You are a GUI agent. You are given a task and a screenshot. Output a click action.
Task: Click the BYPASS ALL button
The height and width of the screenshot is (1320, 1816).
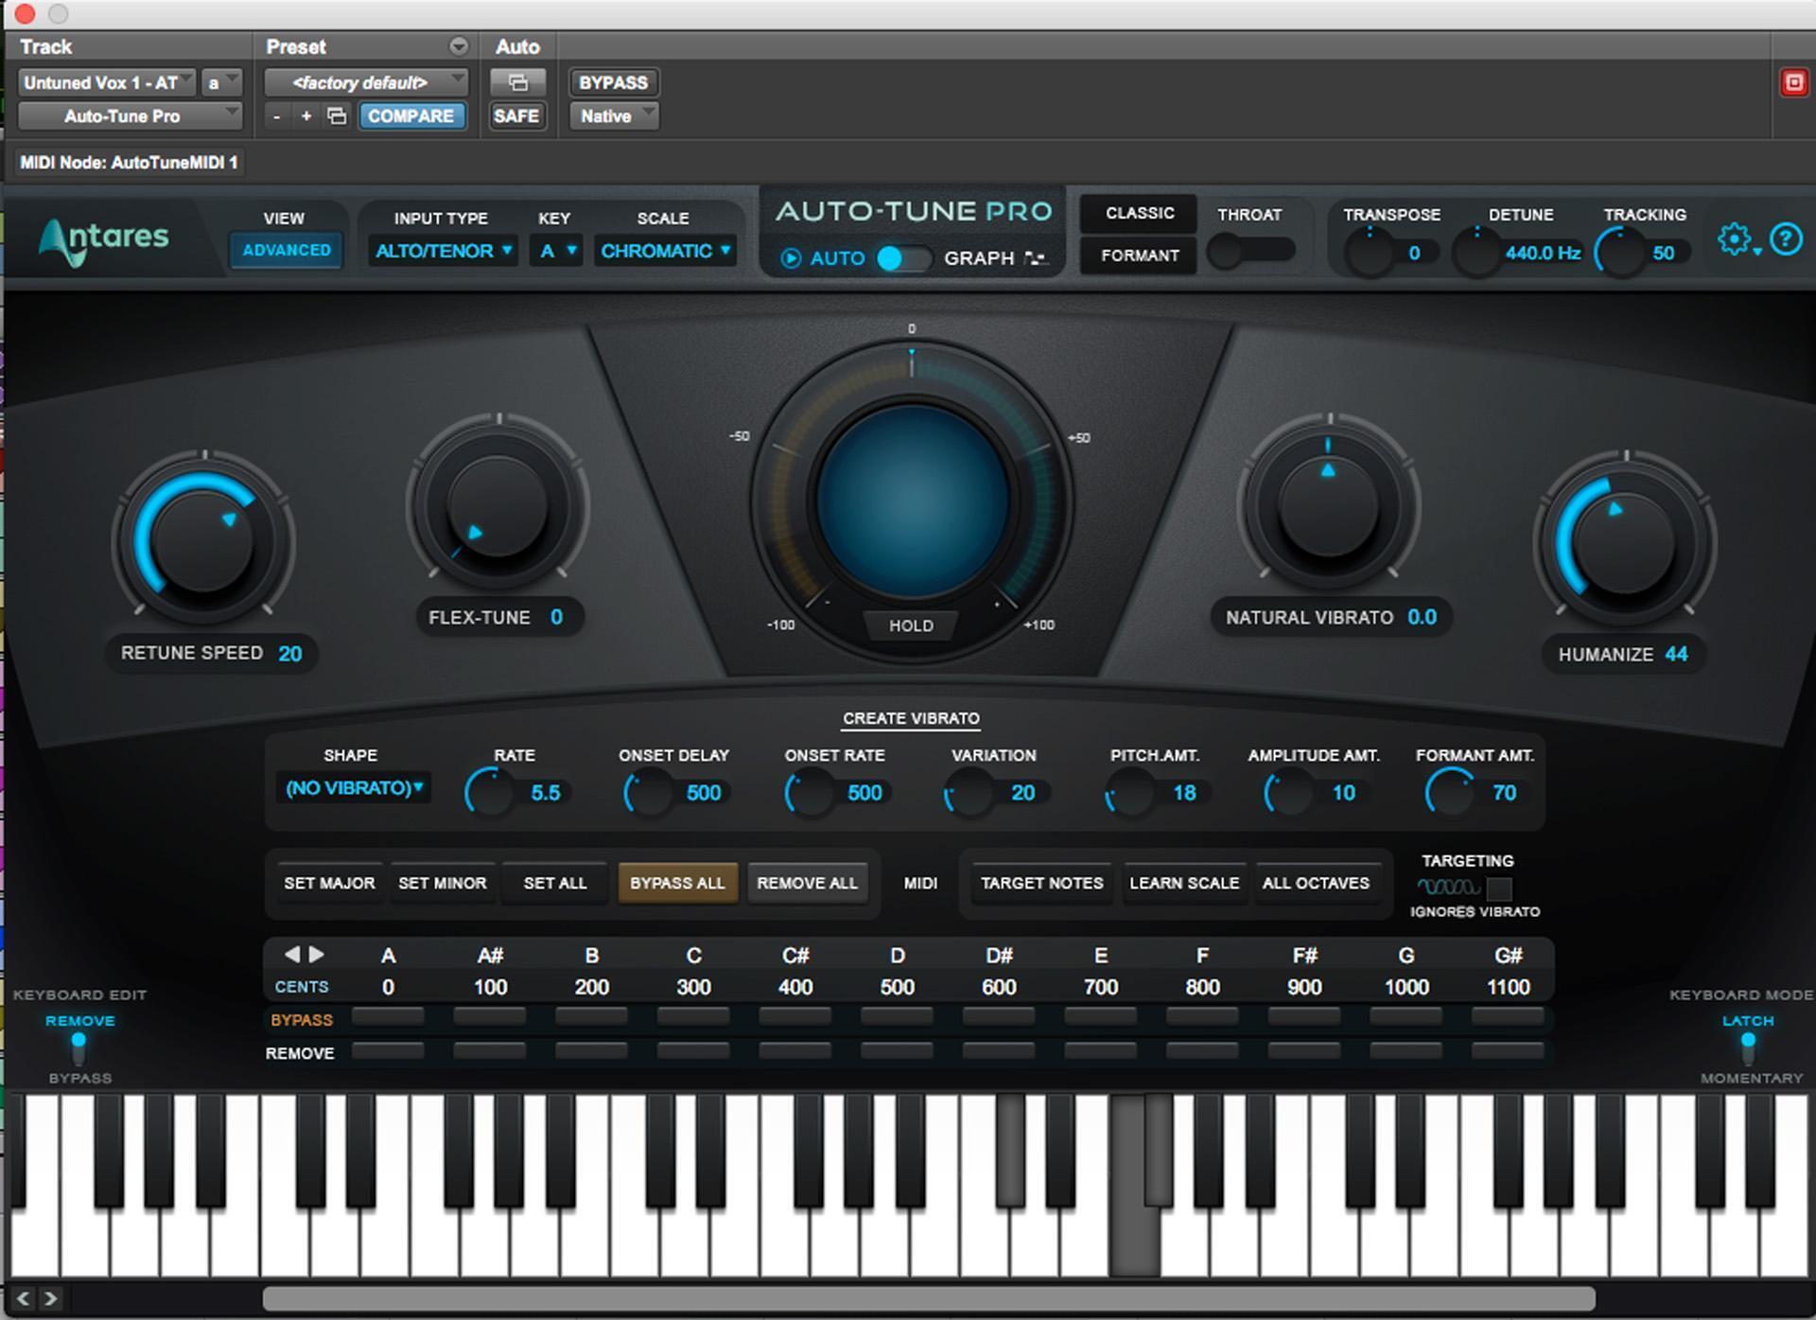(x=677, y=883)
